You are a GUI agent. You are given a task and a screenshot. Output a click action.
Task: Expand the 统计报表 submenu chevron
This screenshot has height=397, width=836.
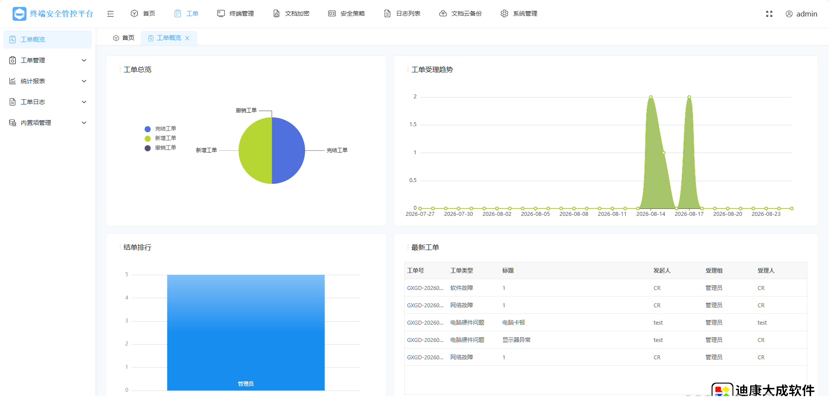[84, 81]
